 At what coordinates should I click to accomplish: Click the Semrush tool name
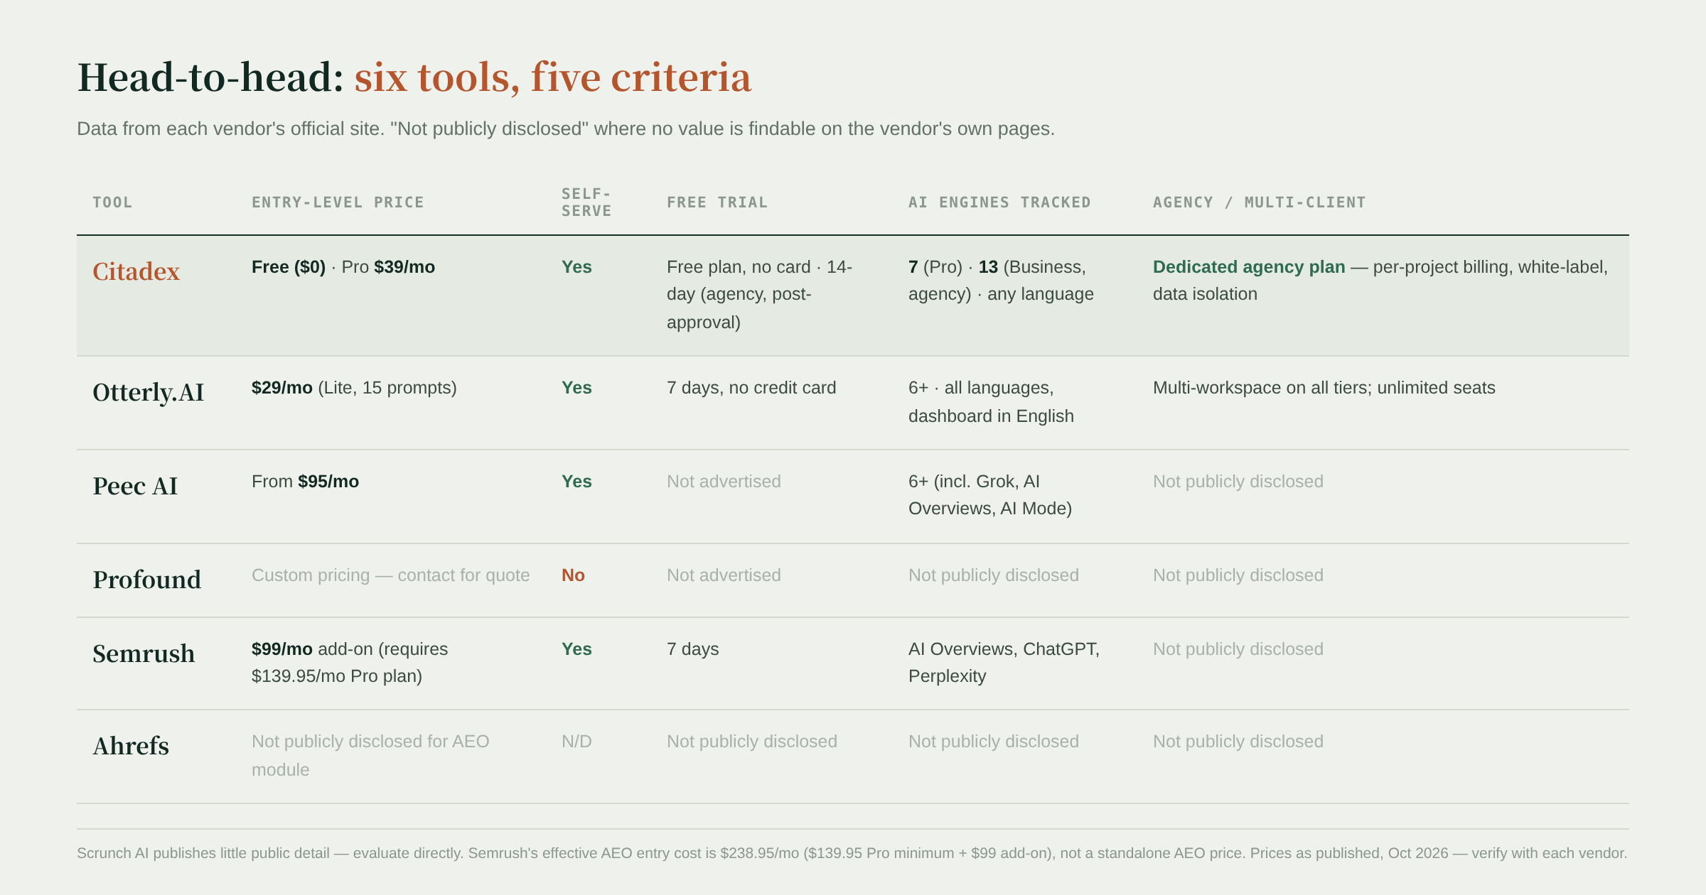pyautogui.click(x=144, y=653)
